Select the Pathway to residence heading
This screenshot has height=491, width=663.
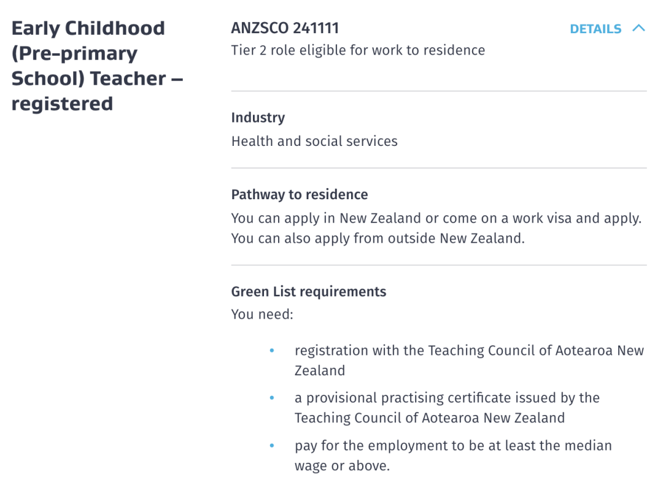pyautogui.click(x=300, y=195)
